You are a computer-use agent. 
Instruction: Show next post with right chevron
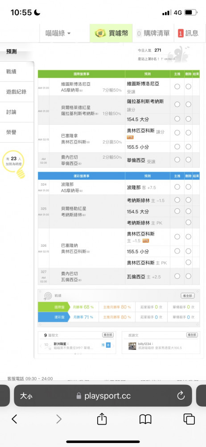pyautogui.click(x=113, y=346)
